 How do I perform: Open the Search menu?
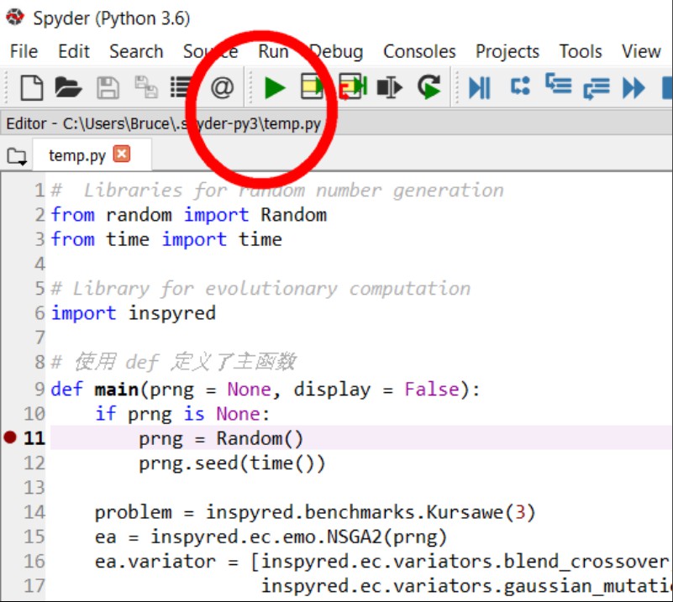click(x=136, y=51)
